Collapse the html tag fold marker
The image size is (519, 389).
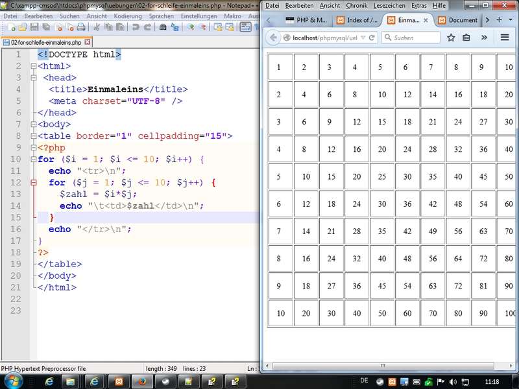[34, 66]
